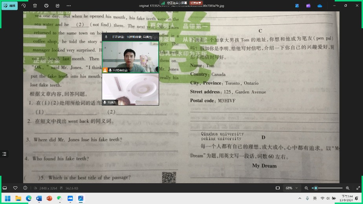Enter full screen view
This screenshot has height=204, width=363.
coord(358,188)
